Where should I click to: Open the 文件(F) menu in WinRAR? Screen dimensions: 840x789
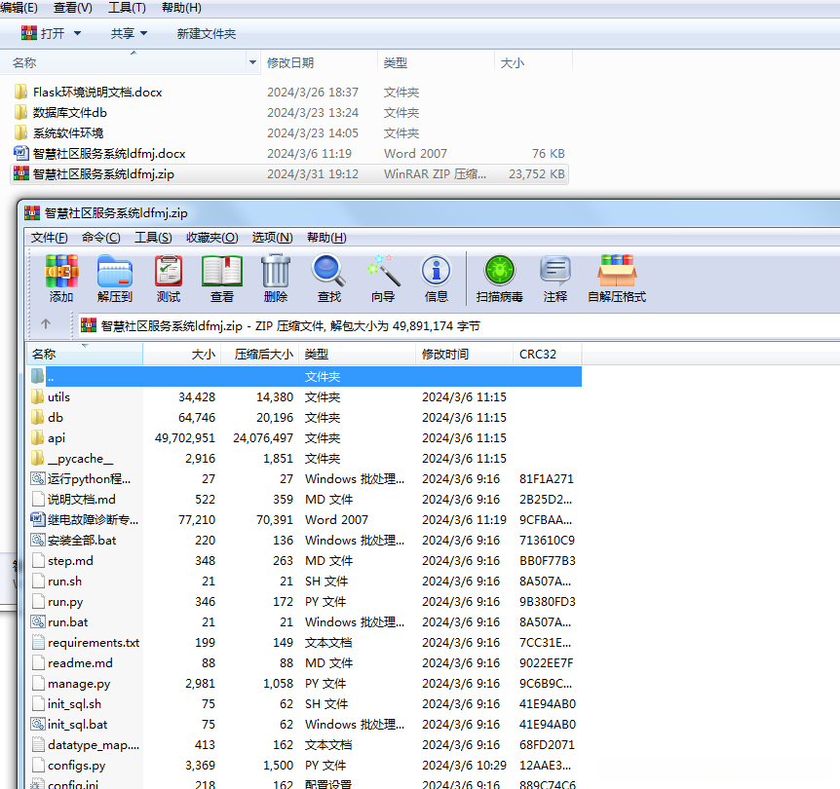point(50,238)
